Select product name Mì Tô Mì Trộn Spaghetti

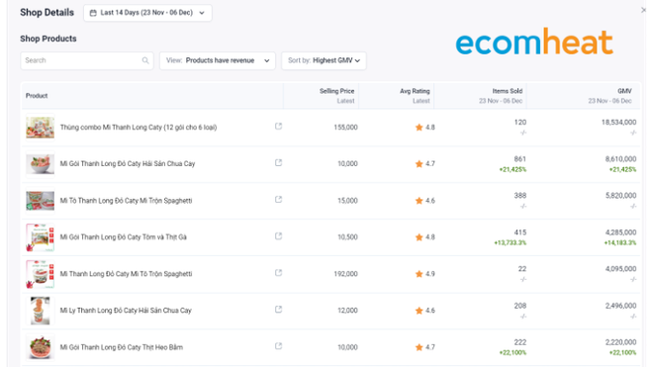pos(127,201)
